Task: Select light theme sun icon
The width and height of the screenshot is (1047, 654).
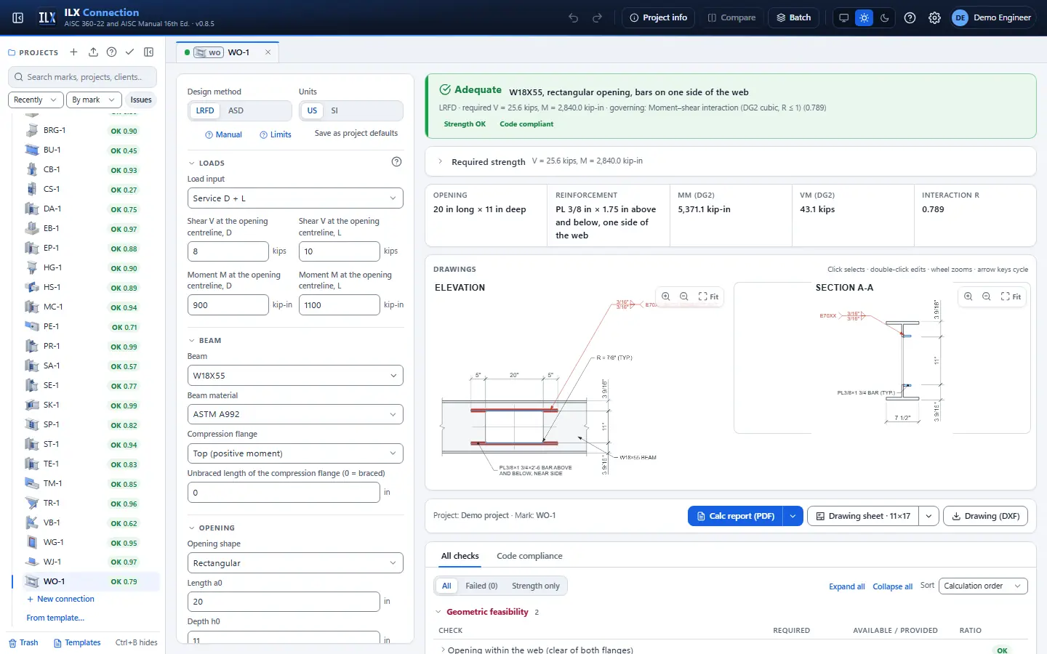Action: click(864, 17)
